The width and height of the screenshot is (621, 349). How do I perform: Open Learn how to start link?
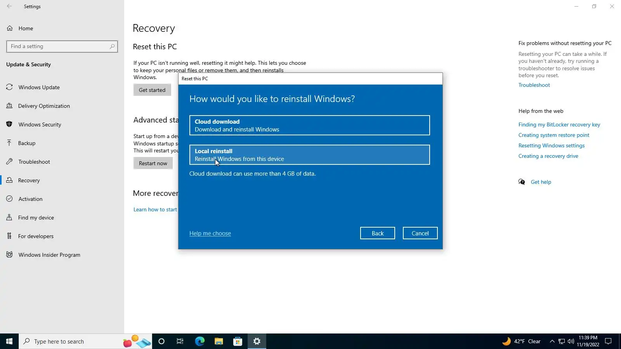coord(155,209)
